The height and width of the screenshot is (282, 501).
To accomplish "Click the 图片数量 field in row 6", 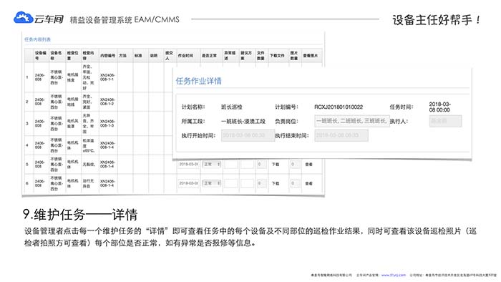I will click(x=295, y=183).
